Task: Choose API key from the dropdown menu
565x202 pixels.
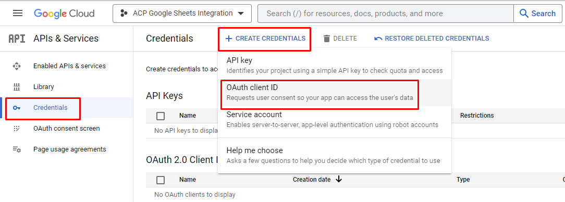Action: tap(335, 65)
